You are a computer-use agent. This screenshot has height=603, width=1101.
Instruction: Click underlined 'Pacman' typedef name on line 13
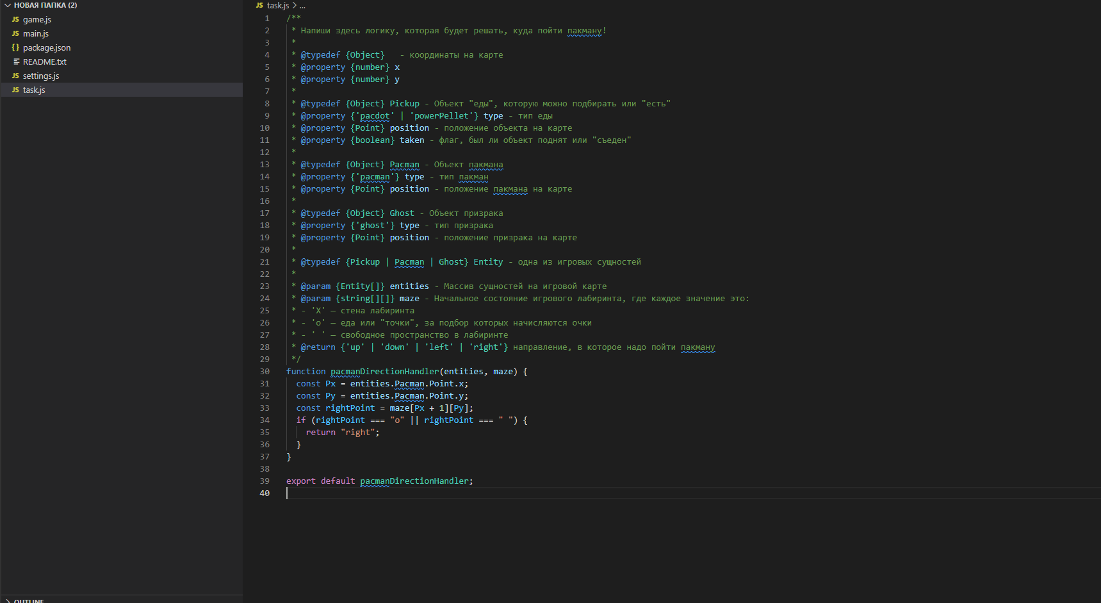click(405, 165)
